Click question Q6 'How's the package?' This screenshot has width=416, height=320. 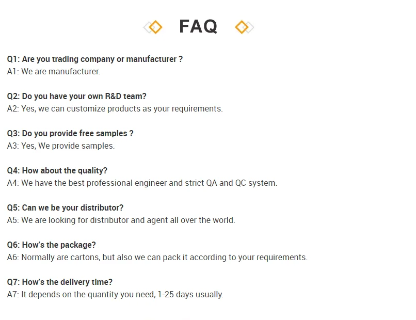point(52,245)
